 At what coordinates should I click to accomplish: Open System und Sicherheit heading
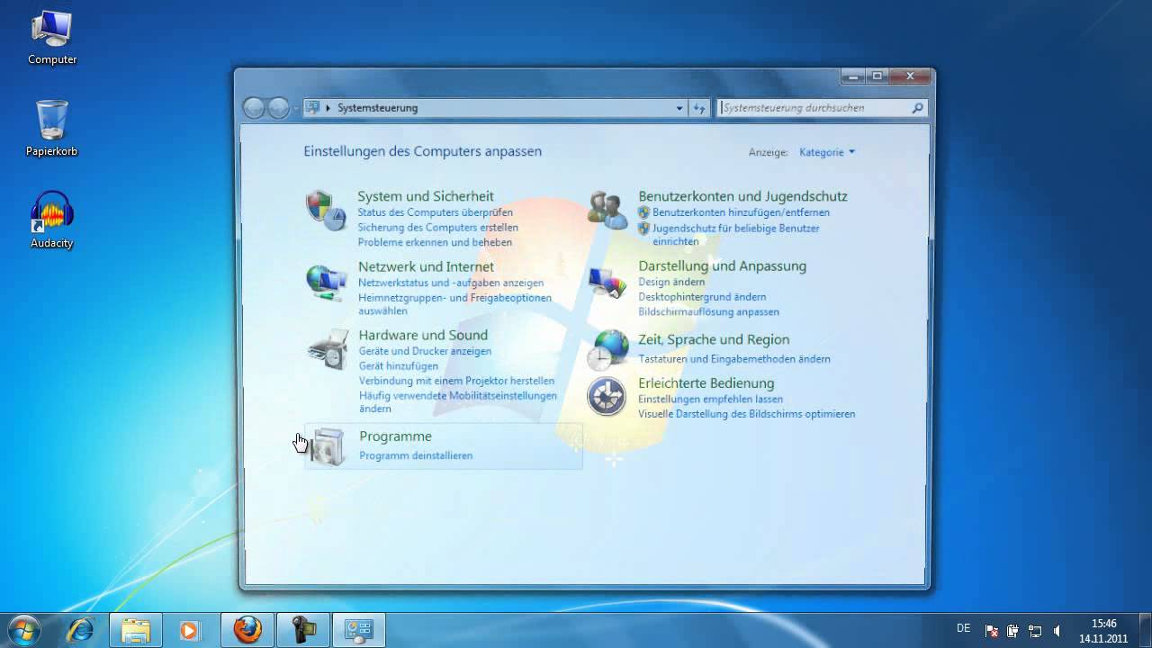point(426,196)
